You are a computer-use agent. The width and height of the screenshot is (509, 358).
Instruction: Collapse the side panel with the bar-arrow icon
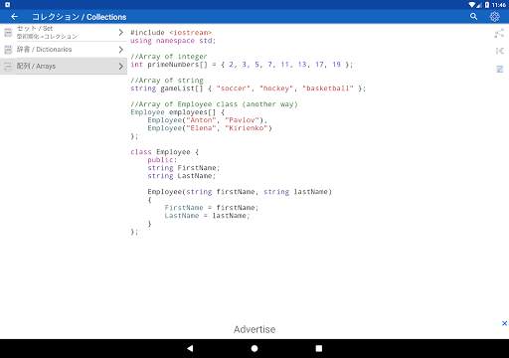[500, 51]
